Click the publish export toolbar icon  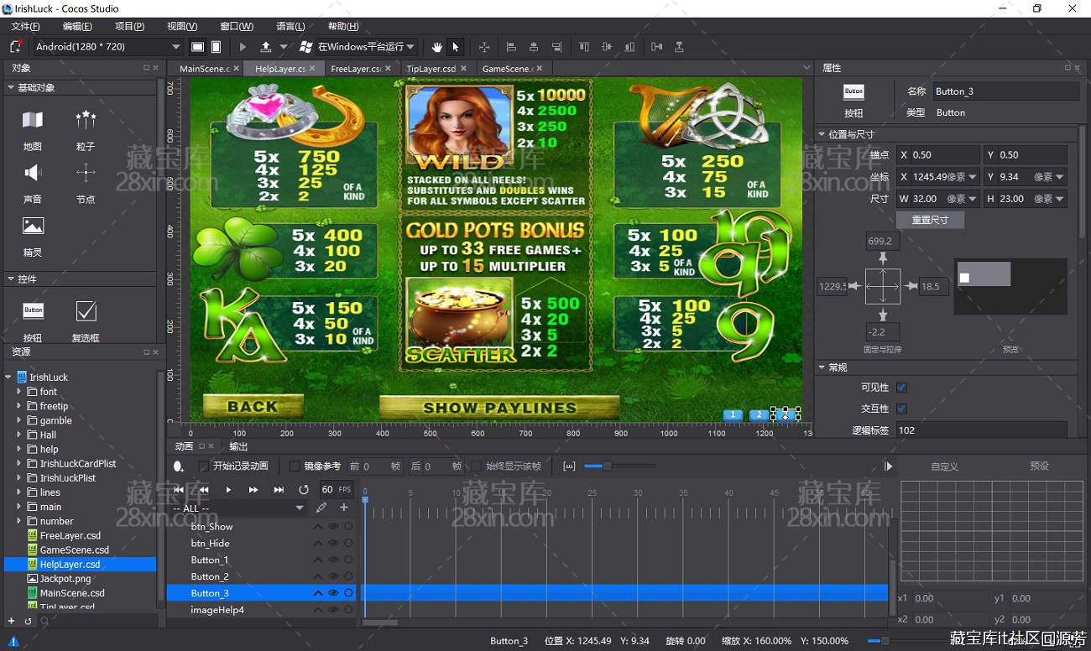click(266, 47)
